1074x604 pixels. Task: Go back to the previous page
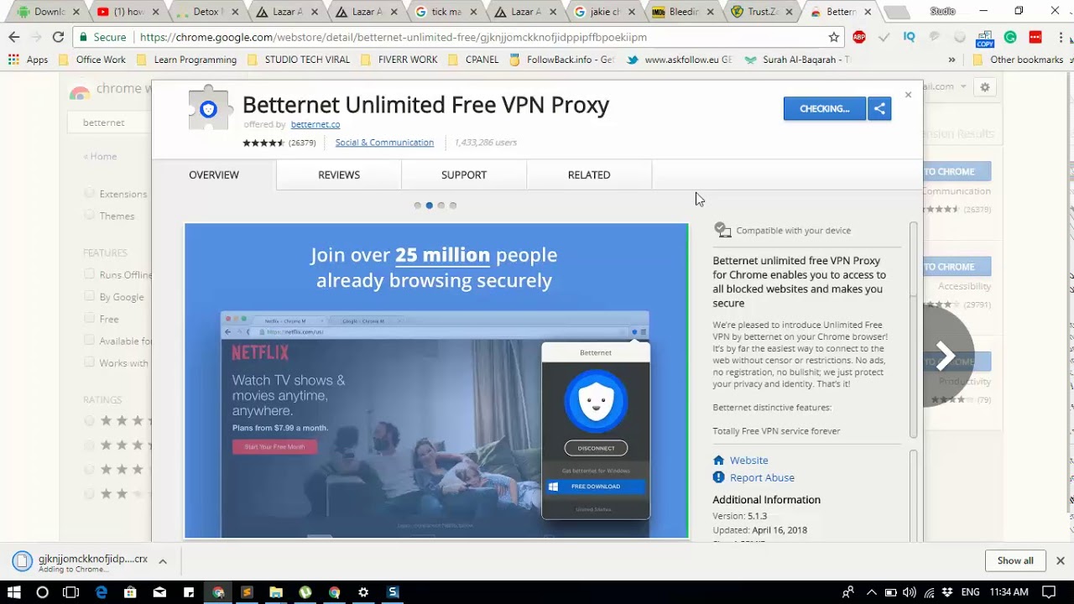pos(14,37)
